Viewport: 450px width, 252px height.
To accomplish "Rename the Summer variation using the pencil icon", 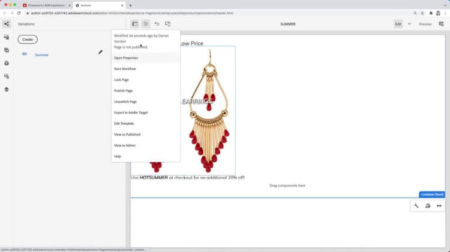I will click(x=100, y=52).
